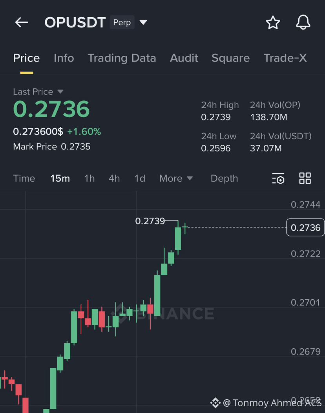Tap the OPUSDT symbol title

pos(75,22)
